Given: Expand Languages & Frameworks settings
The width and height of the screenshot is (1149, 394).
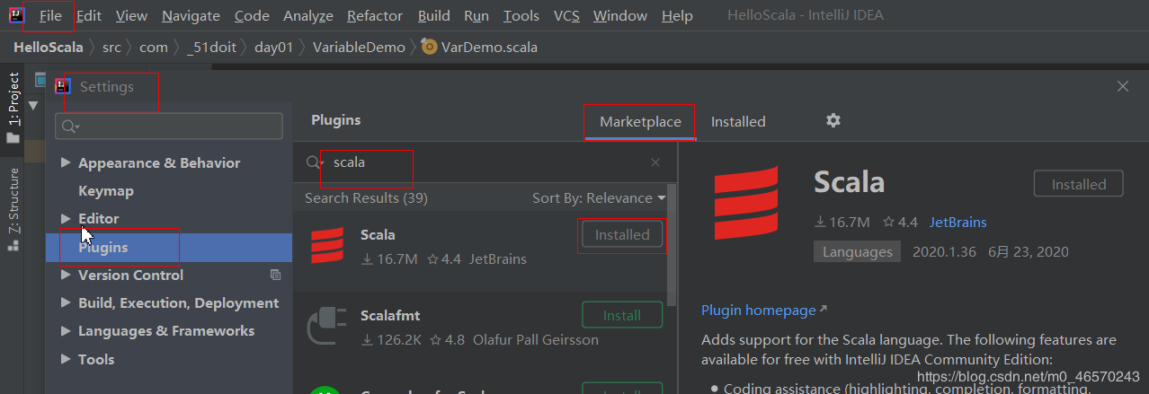Looking at the screenshot, I should tap(65, 331).
